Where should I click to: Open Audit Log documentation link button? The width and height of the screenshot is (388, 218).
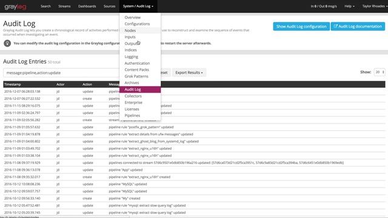pos(358,27)
